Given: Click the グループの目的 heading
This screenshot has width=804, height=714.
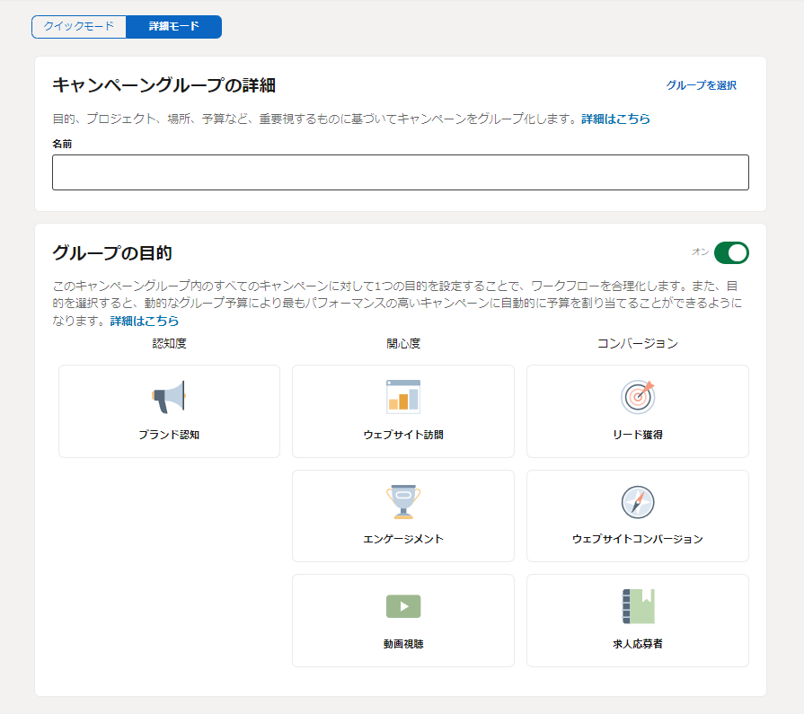Looking at the screenshot, I should click(112, 252).
